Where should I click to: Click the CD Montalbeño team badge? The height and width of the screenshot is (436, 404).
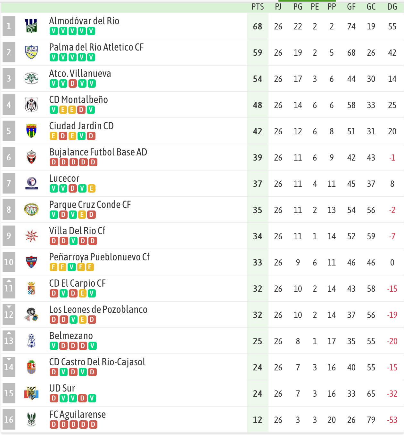coord(31,105)
